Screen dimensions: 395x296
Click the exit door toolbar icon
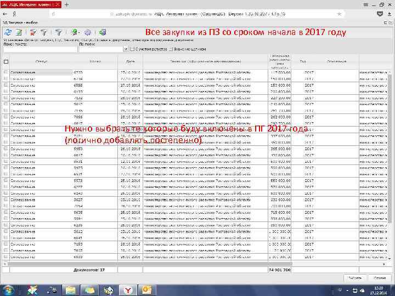[x=102, y=32]
